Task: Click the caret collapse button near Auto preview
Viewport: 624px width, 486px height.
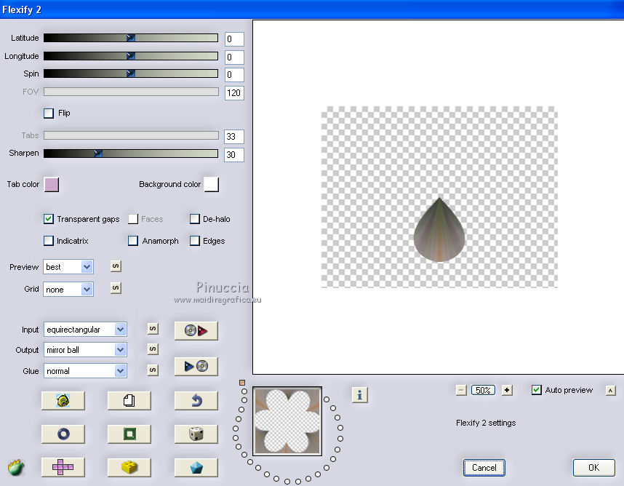Action: [610, 391]
